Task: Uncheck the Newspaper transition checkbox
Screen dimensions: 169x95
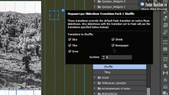Action: point(113,45)
